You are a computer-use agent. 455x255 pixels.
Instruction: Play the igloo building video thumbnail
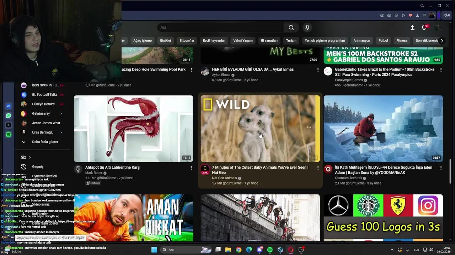[383, 129]
